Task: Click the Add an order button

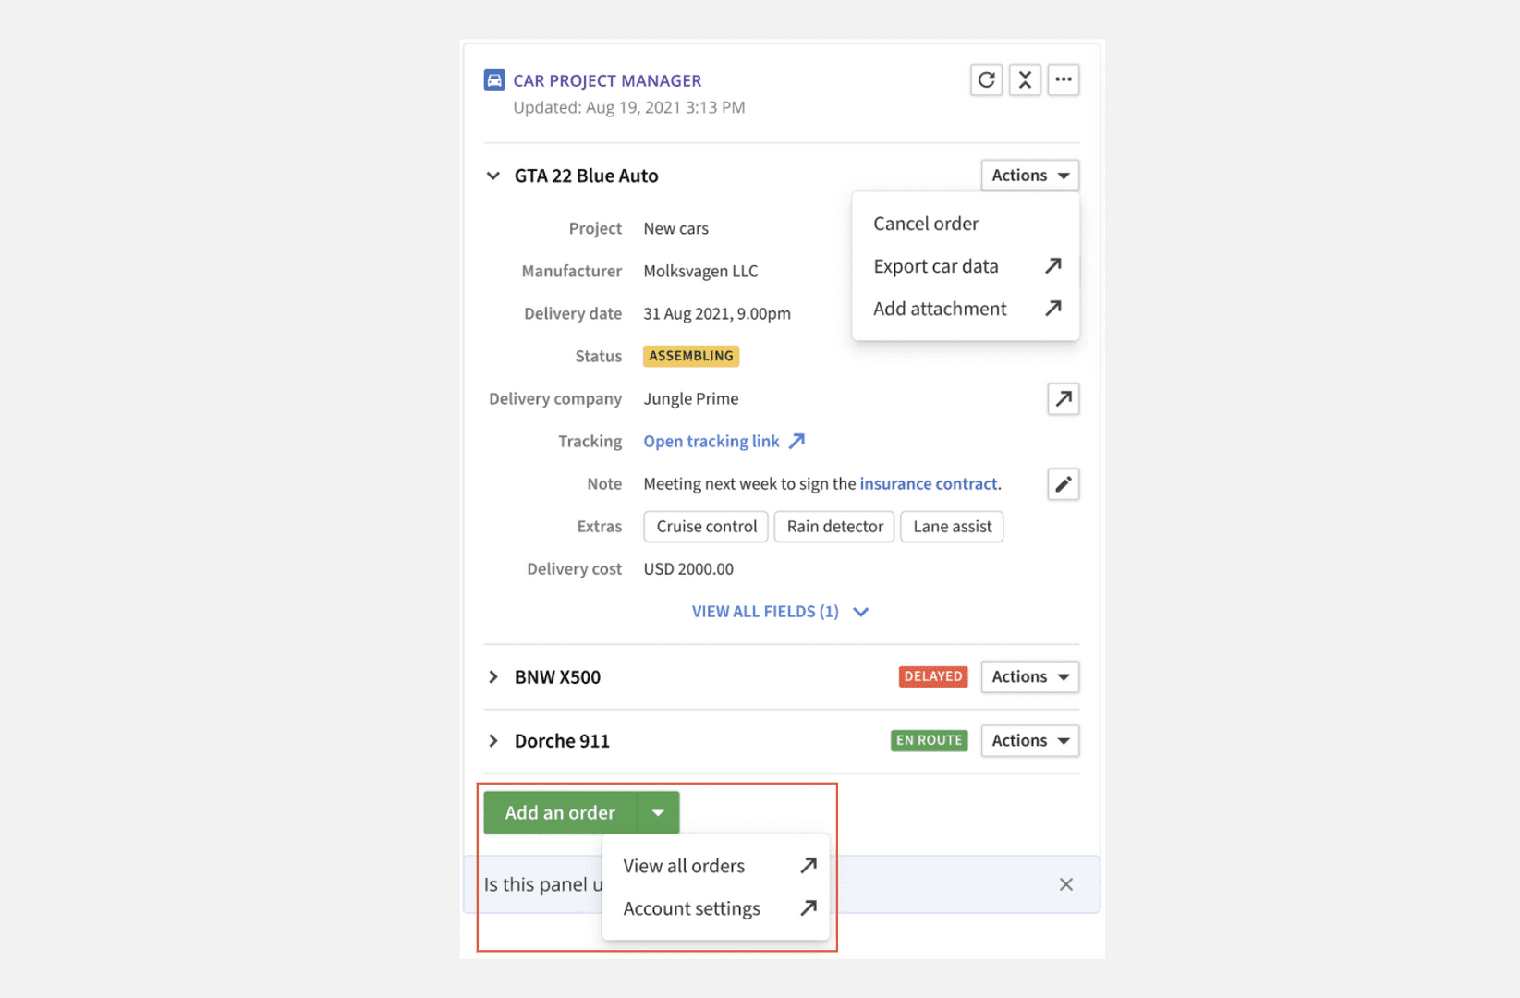Action: 560,813
